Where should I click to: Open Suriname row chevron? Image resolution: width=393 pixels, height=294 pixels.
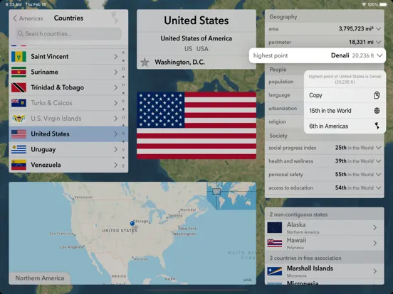[115, 72]
